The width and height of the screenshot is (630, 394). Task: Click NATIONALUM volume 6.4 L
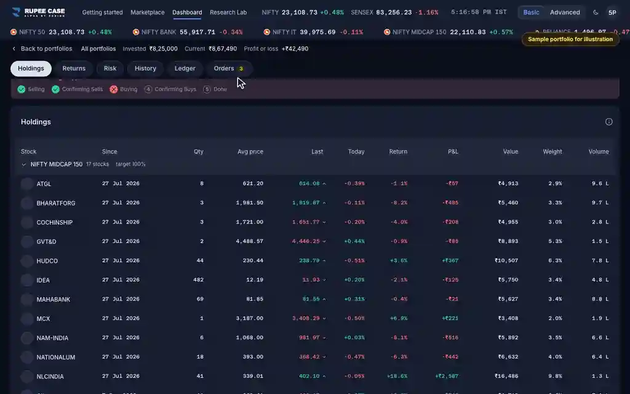point(600,357)
